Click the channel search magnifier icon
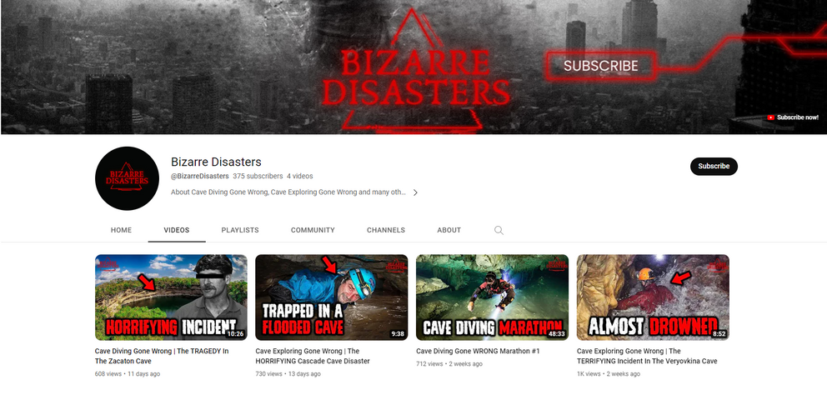 click(499, 230)
